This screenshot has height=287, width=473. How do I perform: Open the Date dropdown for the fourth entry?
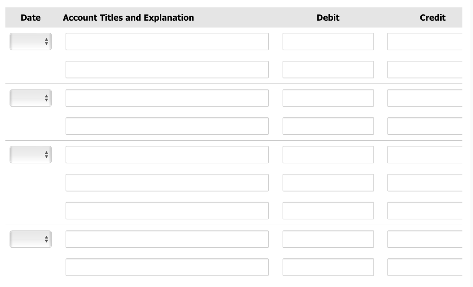[x=30, y=239]
